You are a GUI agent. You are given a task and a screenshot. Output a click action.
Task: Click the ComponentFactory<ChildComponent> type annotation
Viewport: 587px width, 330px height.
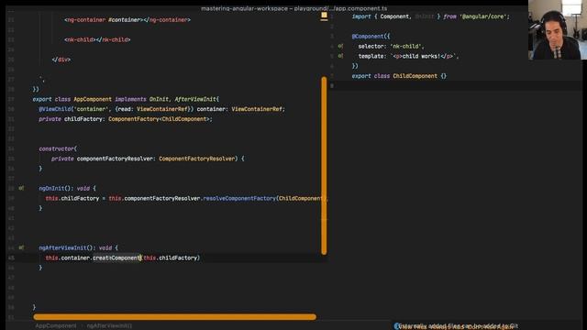159,119
